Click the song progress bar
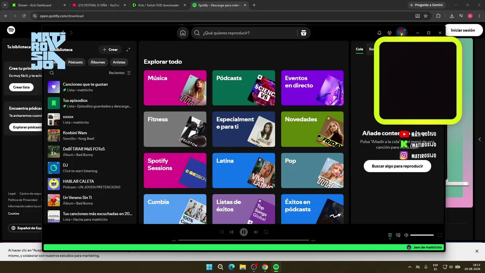Screen dimensions: 485x273 244,240
